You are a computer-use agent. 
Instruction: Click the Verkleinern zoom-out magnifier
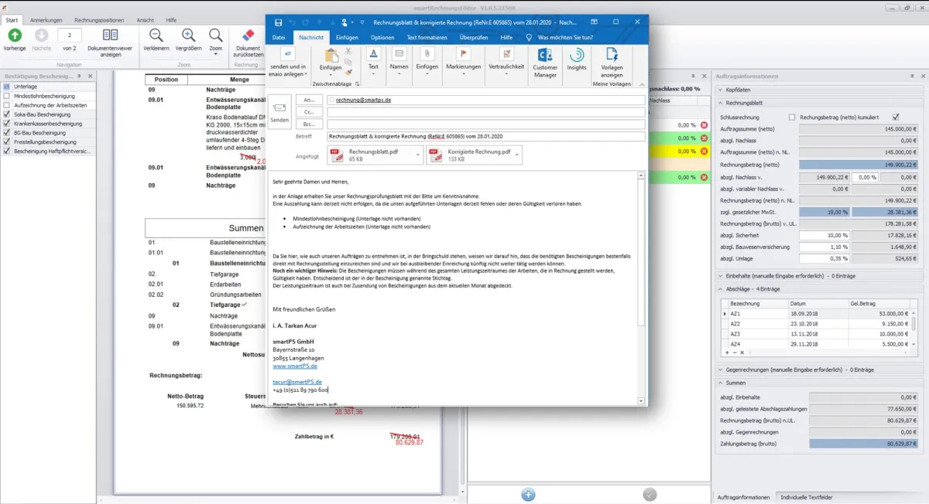click(x=156, y=36)
